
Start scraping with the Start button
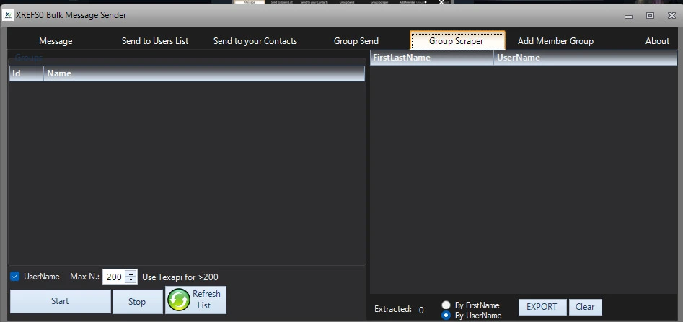60,301
